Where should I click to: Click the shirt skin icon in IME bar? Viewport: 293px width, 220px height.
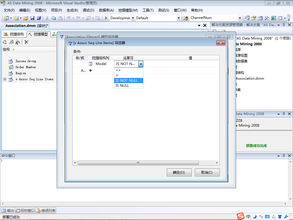pos(280,217)
